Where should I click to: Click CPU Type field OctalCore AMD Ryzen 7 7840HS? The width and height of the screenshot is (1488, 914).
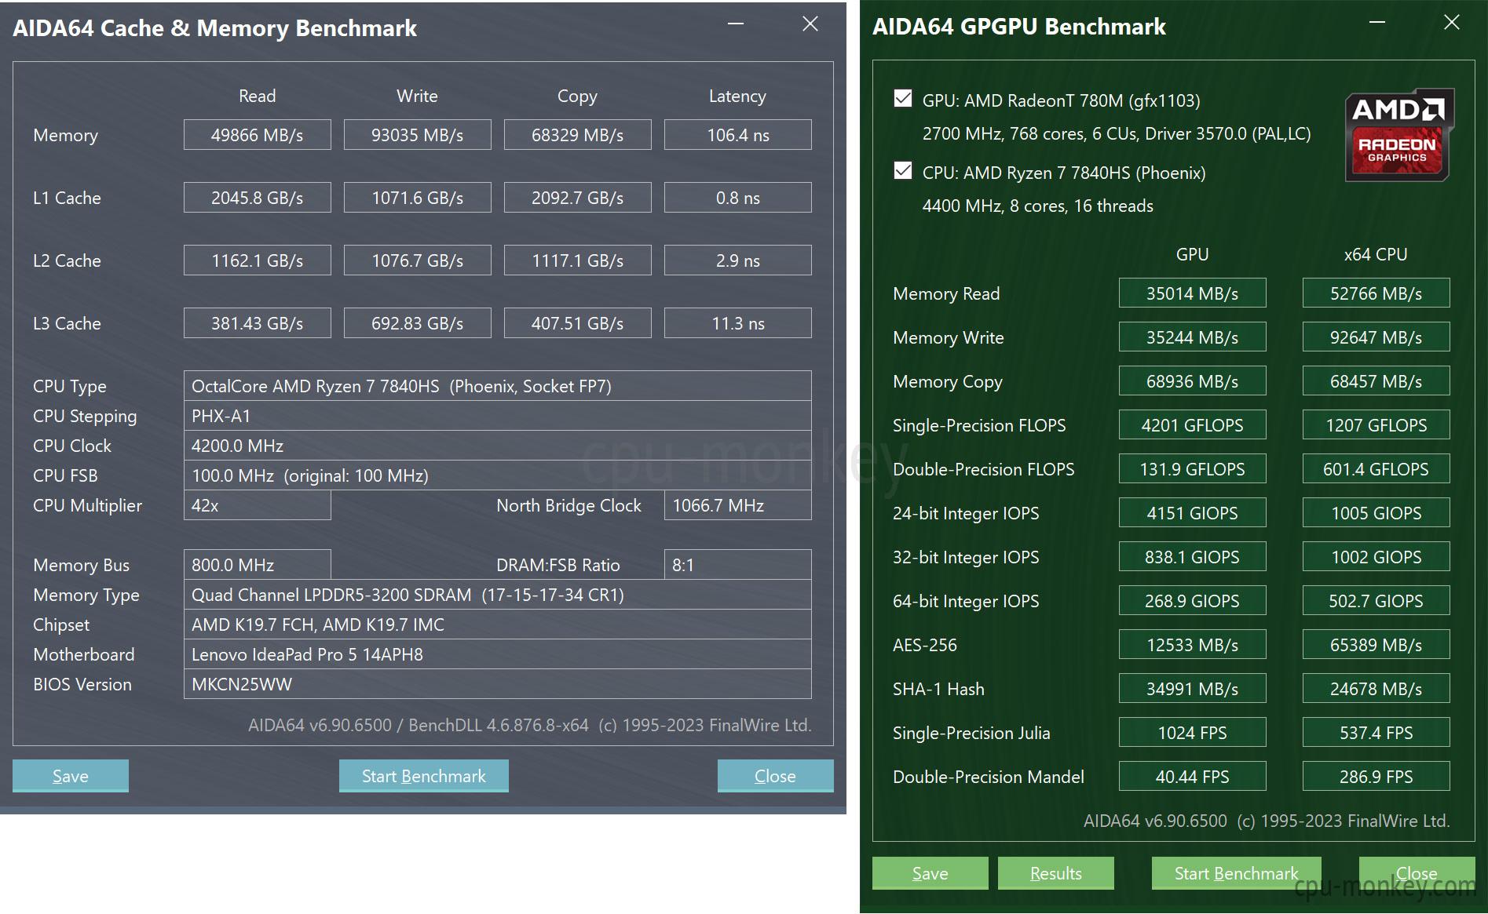pyautogui.click(x=498, y=386)
